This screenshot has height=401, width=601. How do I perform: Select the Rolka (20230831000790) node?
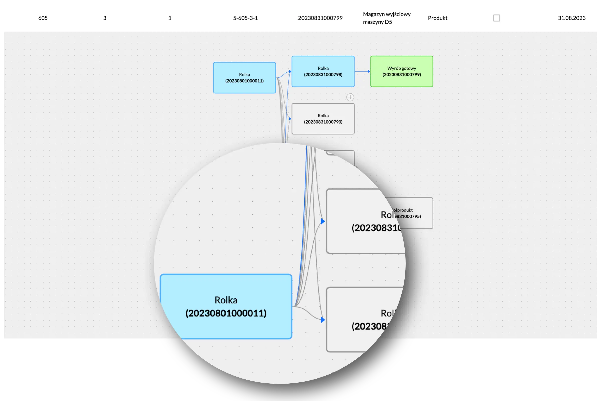coord(323,119)
